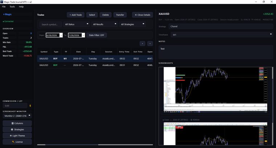Sort by Entry Time column header
The image size is (276, 148).
click(x=124, y=52)
